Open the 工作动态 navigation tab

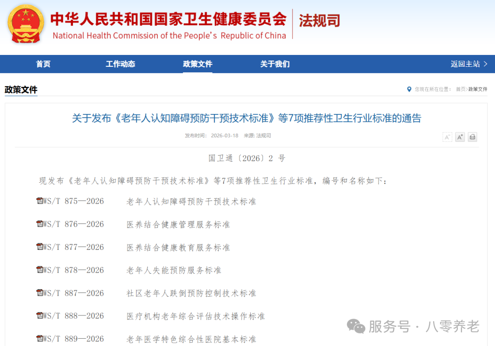pos(120,64)
